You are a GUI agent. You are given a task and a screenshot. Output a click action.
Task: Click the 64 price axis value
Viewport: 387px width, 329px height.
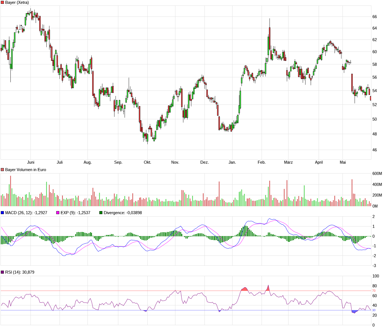click(x=375, y=28)
